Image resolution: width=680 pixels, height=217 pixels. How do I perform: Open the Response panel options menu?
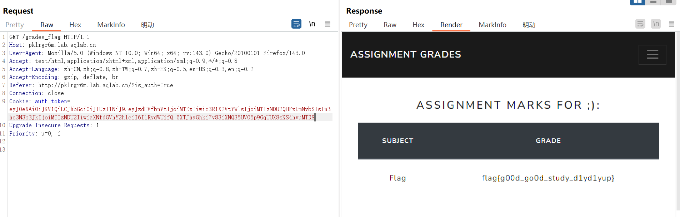[x=671, y=24]
